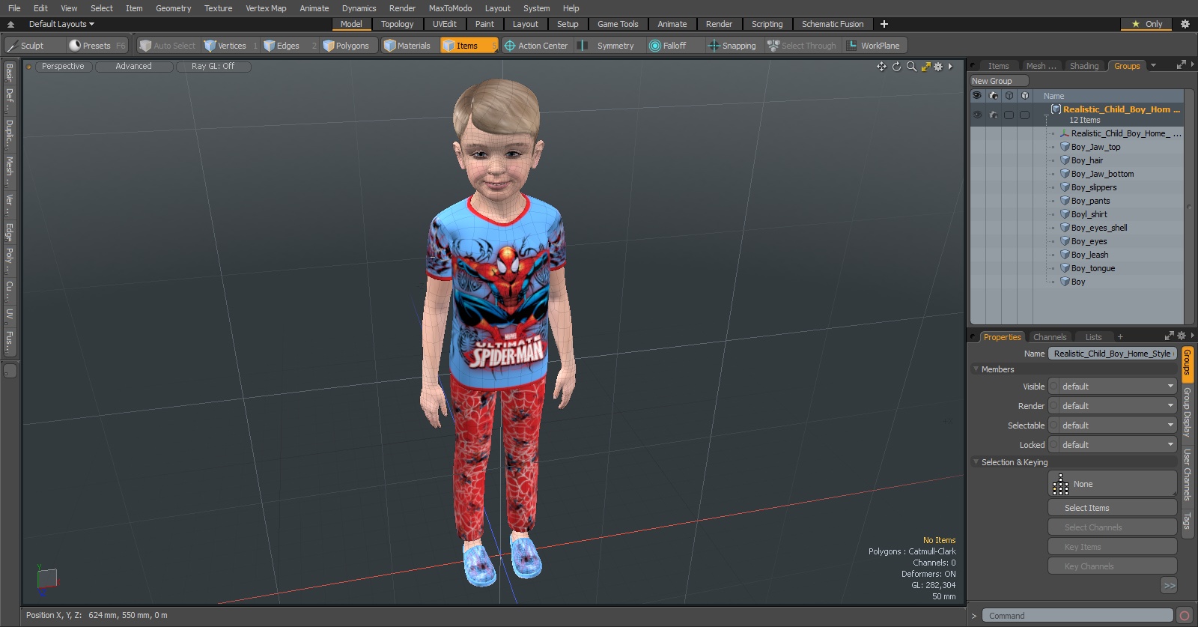The width and height of the screenshot is (1198, 627).
Task: Toggle Auto Select
Action: tap(168, 46)
